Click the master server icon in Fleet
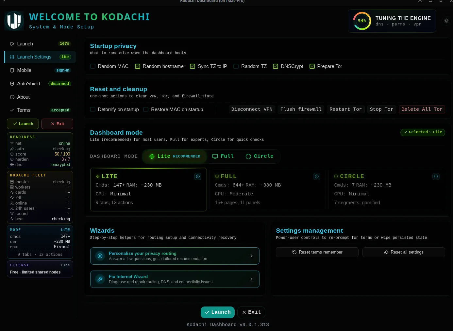The width and height of the screenshot is (453, 331). 12,182
